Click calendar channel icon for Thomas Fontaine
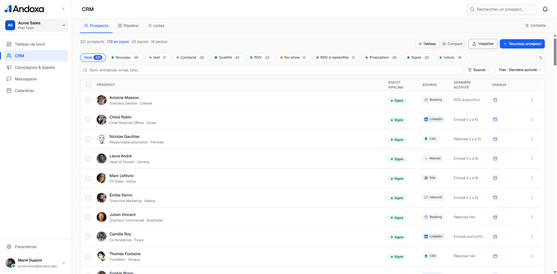The image size is (557, 274). click(495, 256)
